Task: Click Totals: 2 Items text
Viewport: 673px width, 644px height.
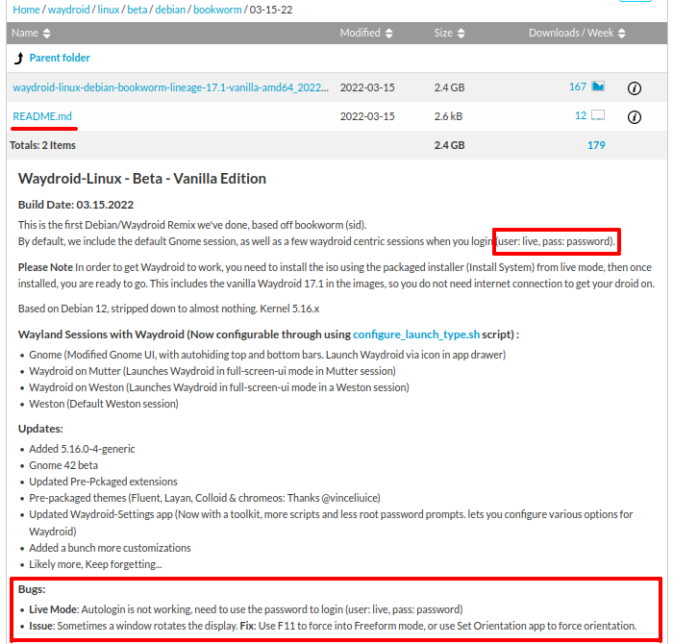Action: [42, 145]
